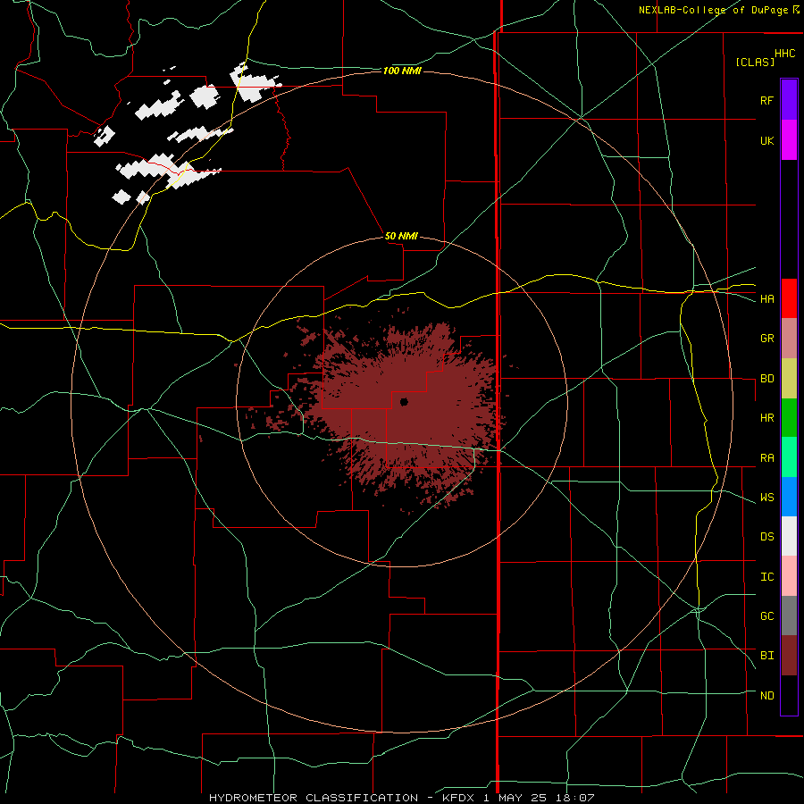Click the '1 MAY 25' date stamp
Viewport: 804px width, 804px height.
(x=515, y=798)
